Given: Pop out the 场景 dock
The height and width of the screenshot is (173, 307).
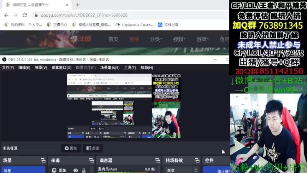Looking at the screenshot, I should click(x=43, y=160).
